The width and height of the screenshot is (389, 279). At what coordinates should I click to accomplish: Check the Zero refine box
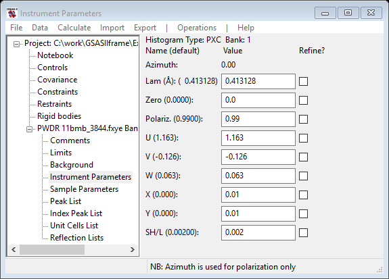[303, 101]
